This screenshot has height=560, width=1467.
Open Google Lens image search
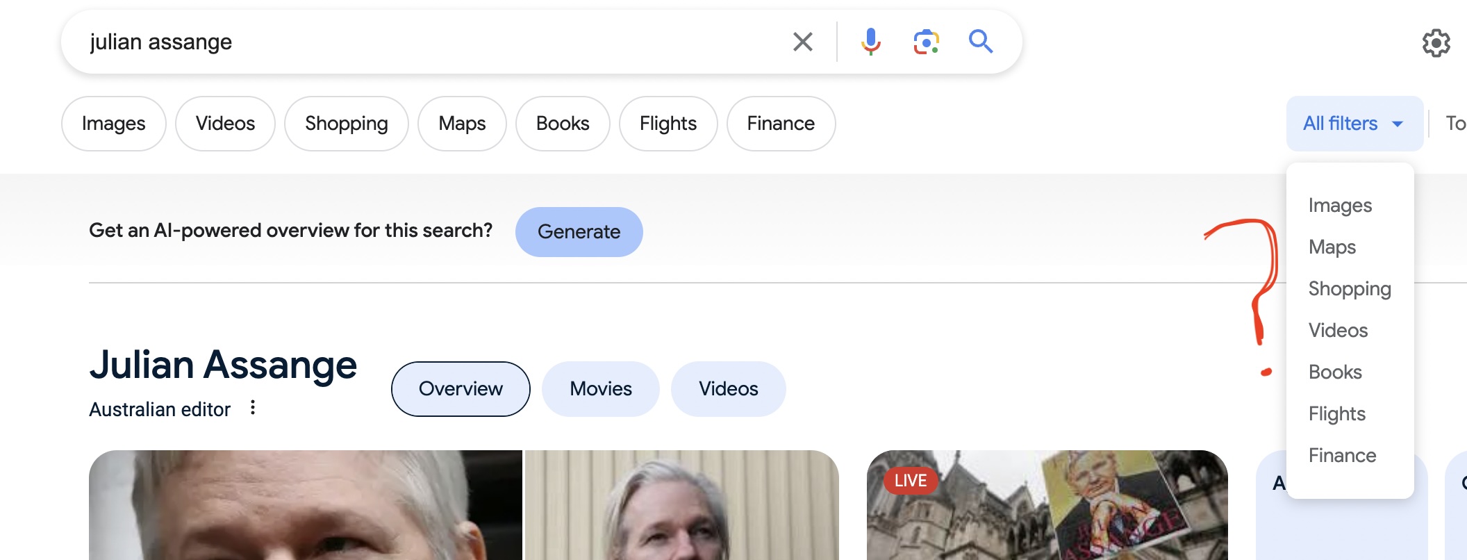[926, 42]
